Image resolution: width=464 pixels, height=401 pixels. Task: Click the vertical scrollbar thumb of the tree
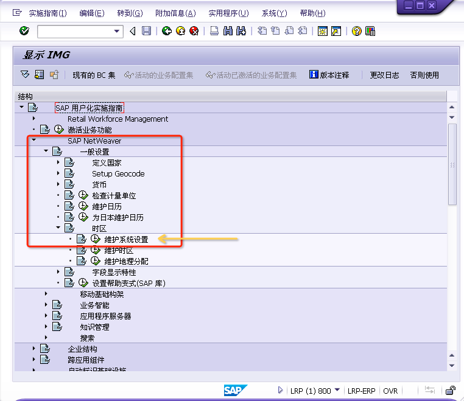[452, 164]
